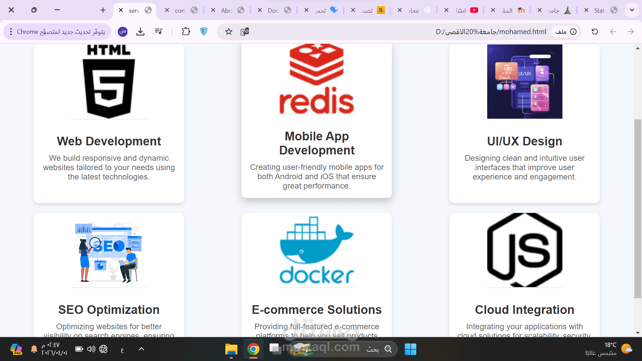Show hidden system tray icons
This screenshot has width=642, height=361.
[141, 349]
